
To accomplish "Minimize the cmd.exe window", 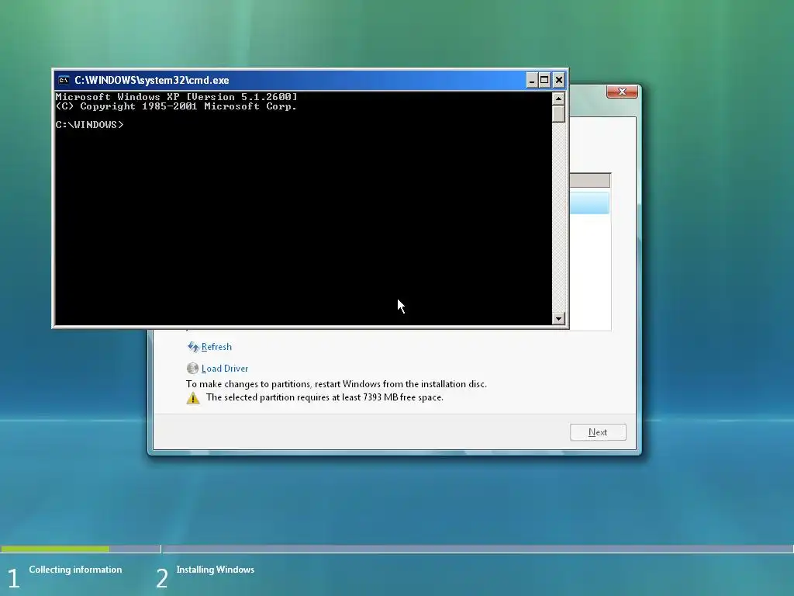I will (x=532, y=80).
